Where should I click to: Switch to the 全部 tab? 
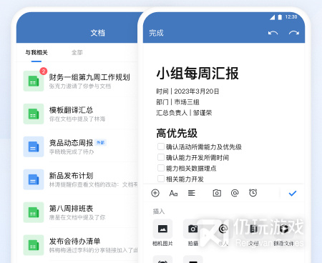(x=77, y=52)
